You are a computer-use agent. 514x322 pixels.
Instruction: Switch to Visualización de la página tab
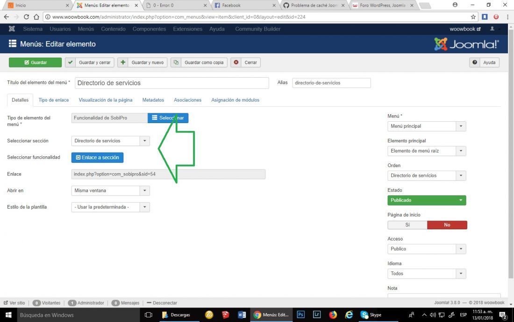coord(106,100)
